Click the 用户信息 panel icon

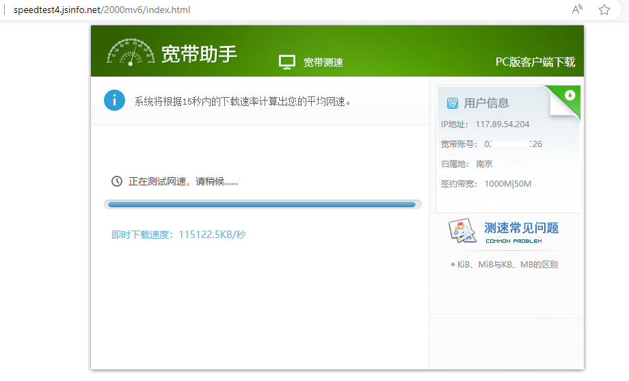453,103
